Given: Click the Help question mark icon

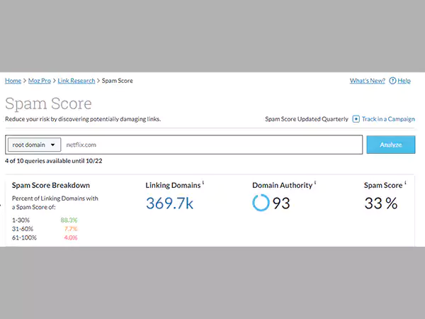Looking at the screenshot, I should tap(392, 81).
